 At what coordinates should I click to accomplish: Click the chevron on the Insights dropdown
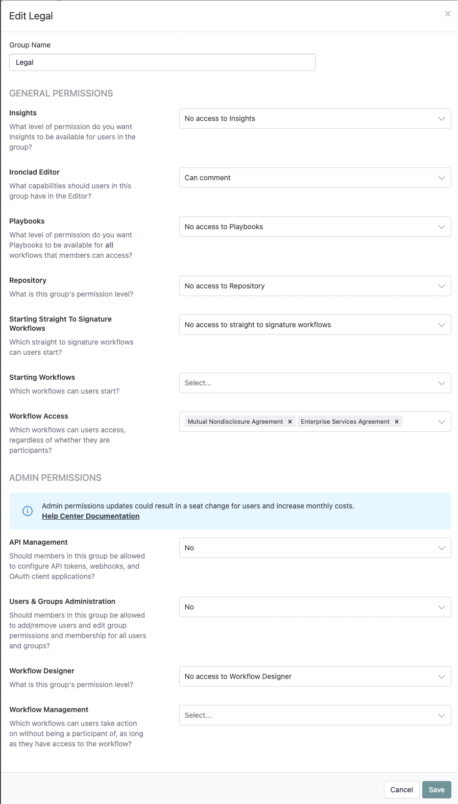tap(442, 118)
